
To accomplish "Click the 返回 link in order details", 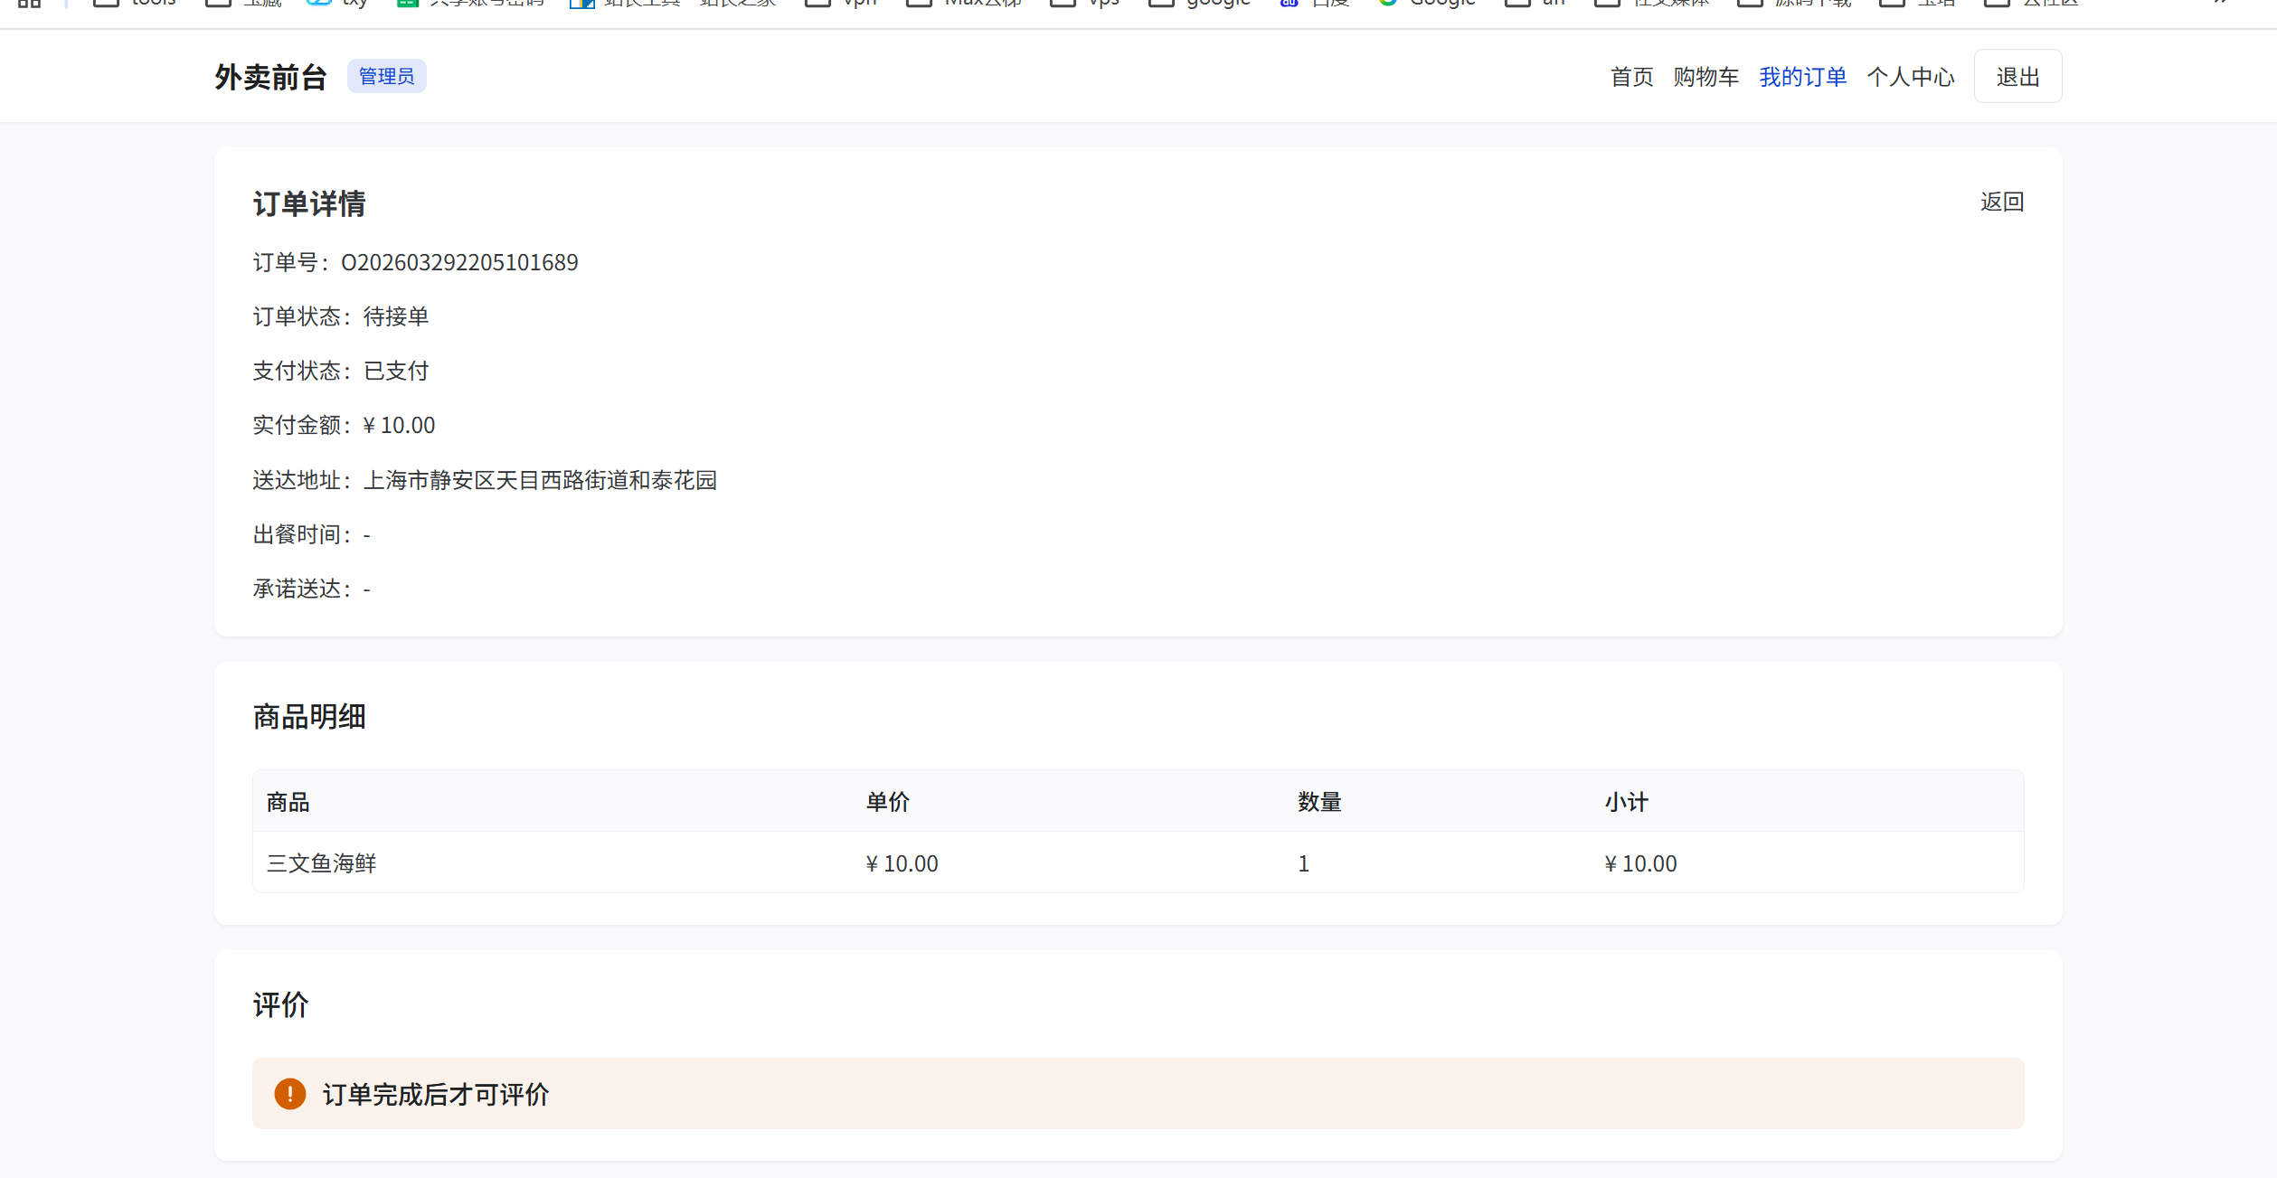I will click(x=2001, y=202).
